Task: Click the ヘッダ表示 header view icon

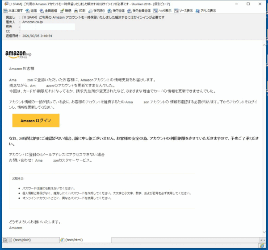Action: click(155, 11)
